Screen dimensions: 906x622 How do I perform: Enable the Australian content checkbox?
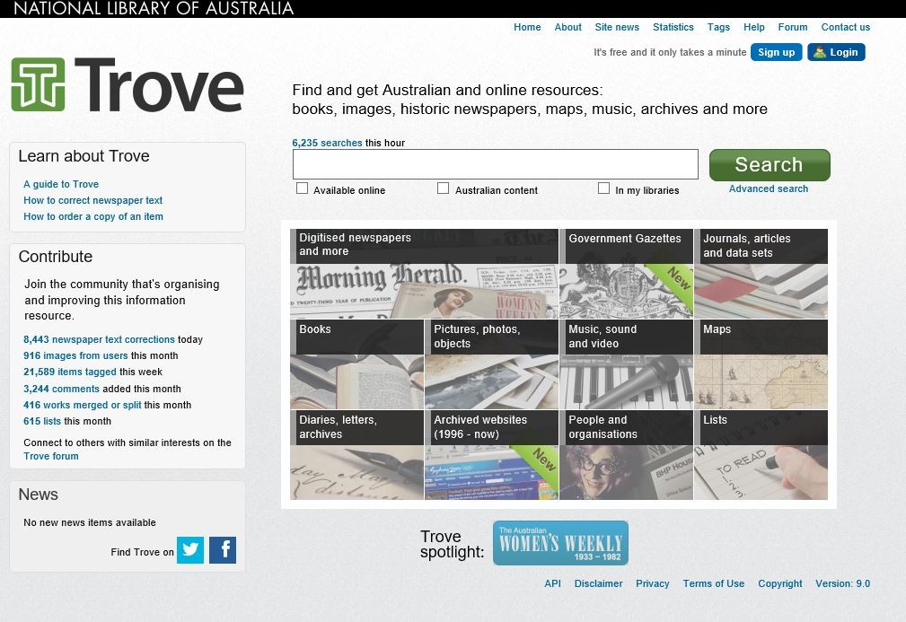tap(444, 188)
